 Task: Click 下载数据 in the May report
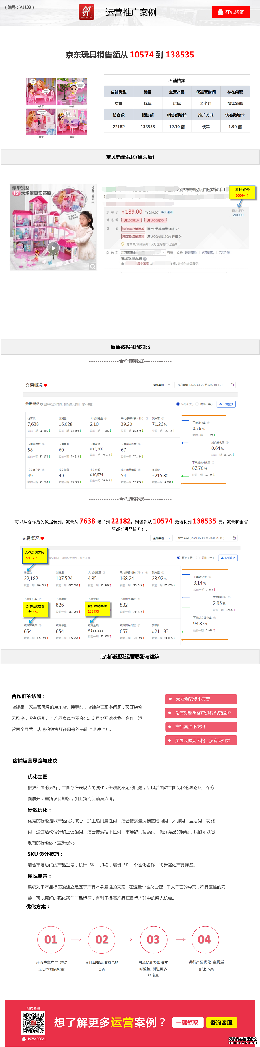(x=228, y=558)
